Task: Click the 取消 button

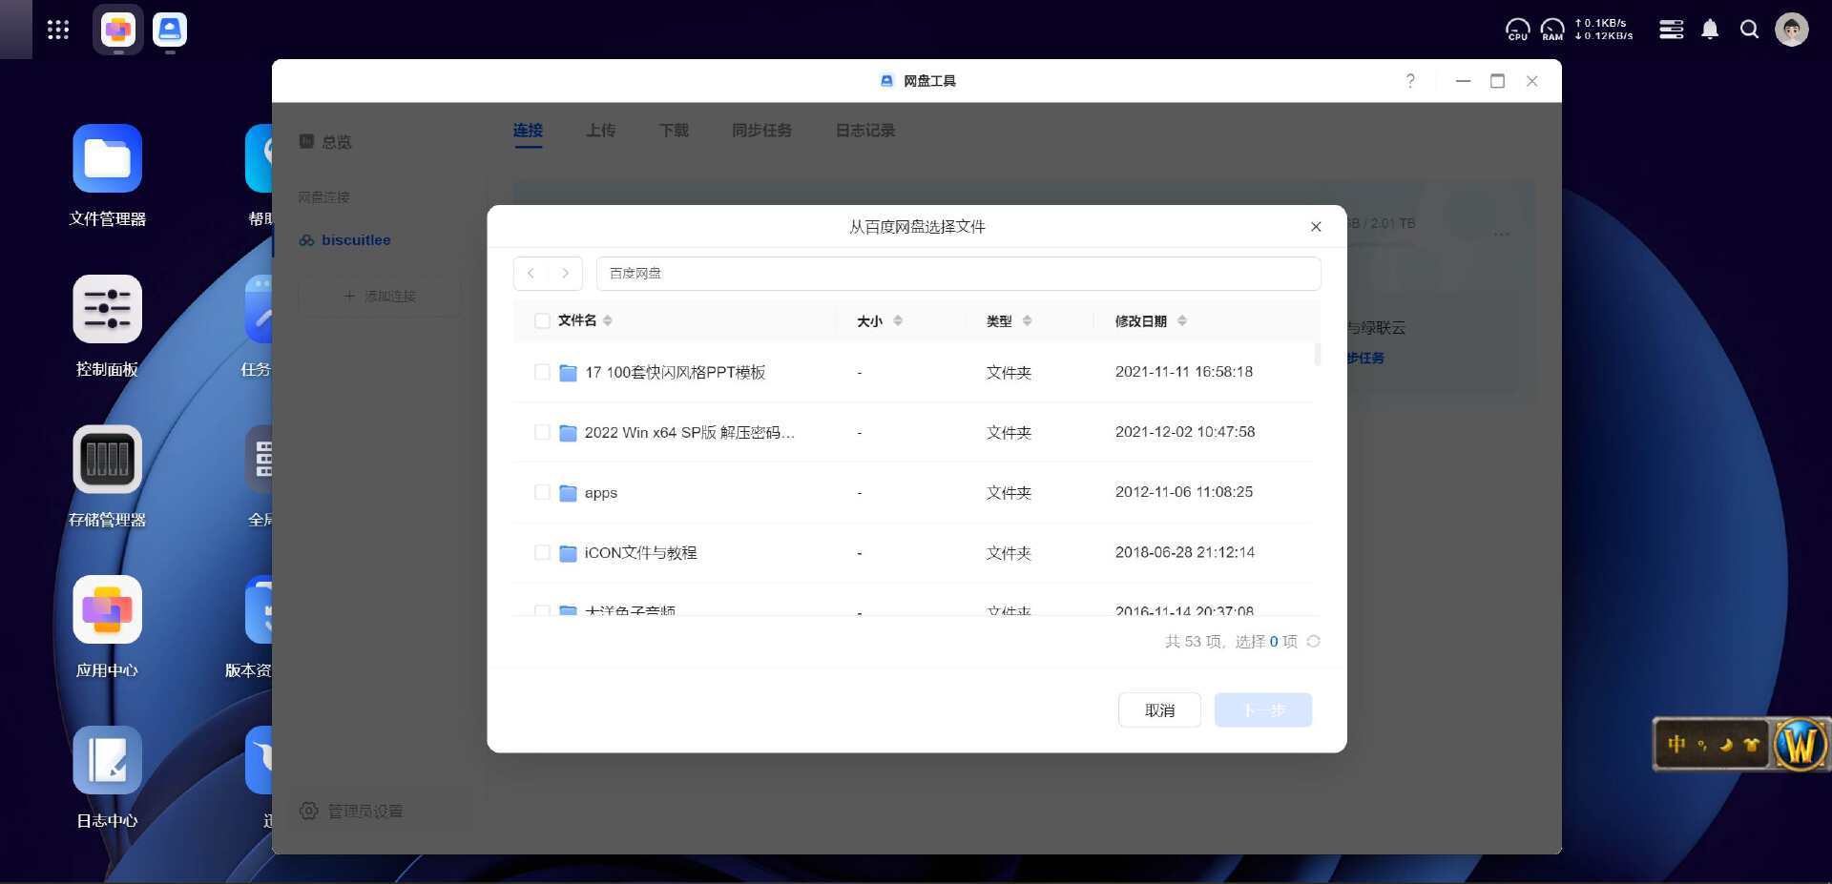Action: click(x=1159, y=710)
